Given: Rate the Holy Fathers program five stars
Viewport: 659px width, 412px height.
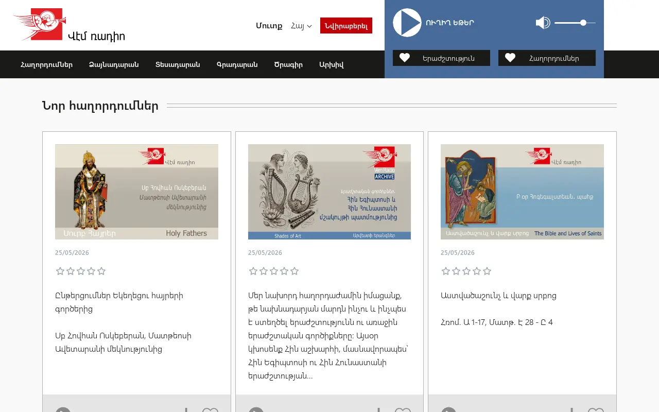Looking at the screenshot, I should click(101, 271).
